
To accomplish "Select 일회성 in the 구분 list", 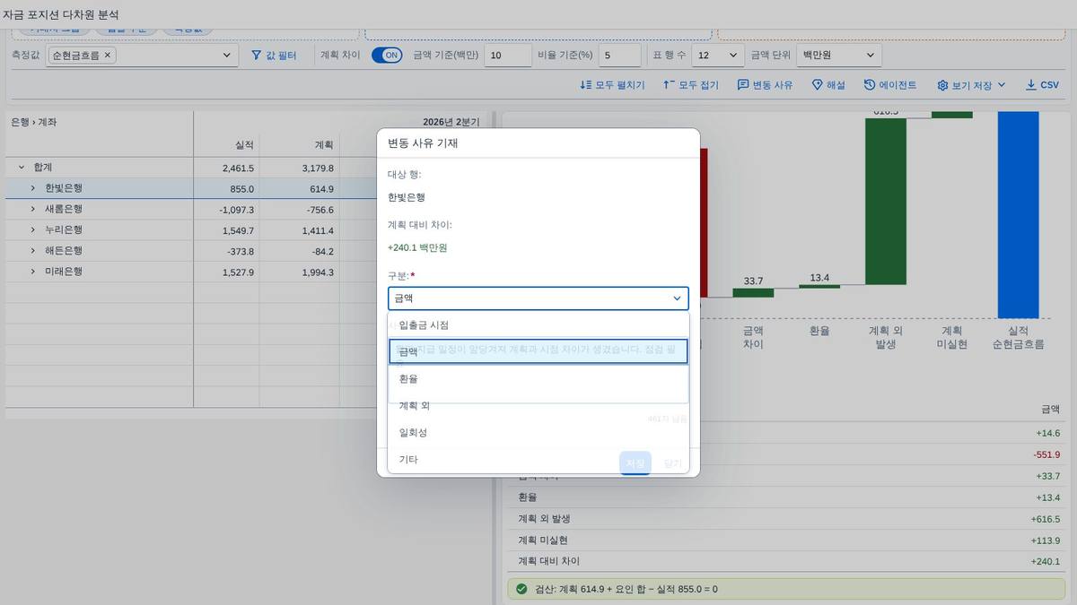I will [x=538, y=432].
